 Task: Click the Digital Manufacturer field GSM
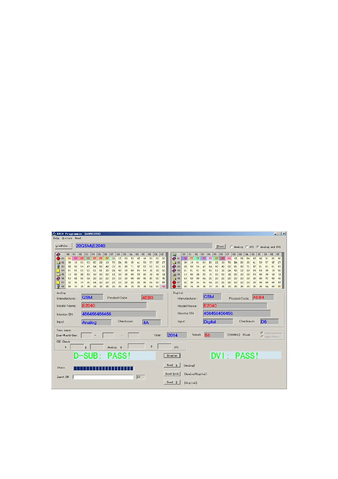(x=212, y=297)
